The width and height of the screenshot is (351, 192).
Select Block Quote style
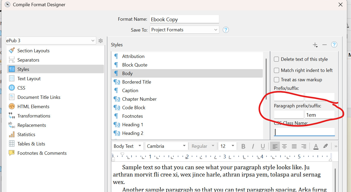[x=187, y=65]
